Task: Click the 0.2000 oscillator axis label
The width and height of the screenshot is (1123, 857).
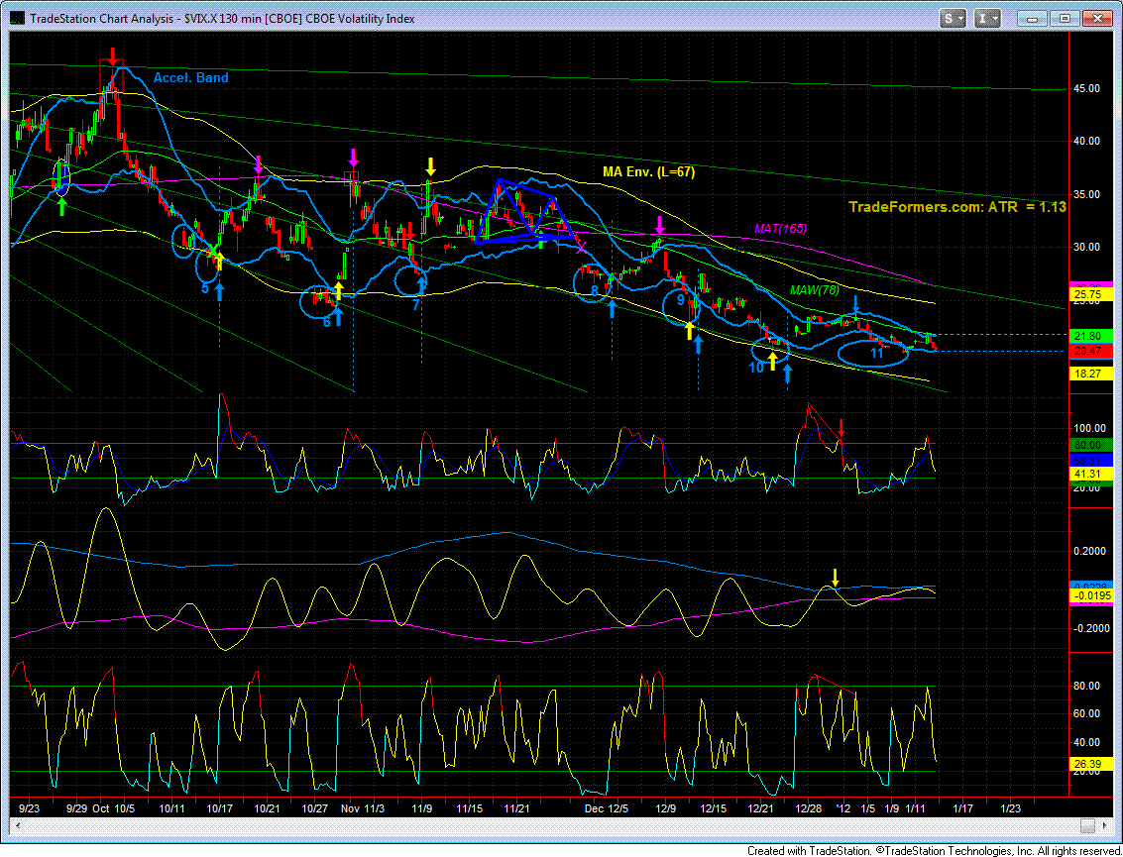Action: click(1090, 551)
